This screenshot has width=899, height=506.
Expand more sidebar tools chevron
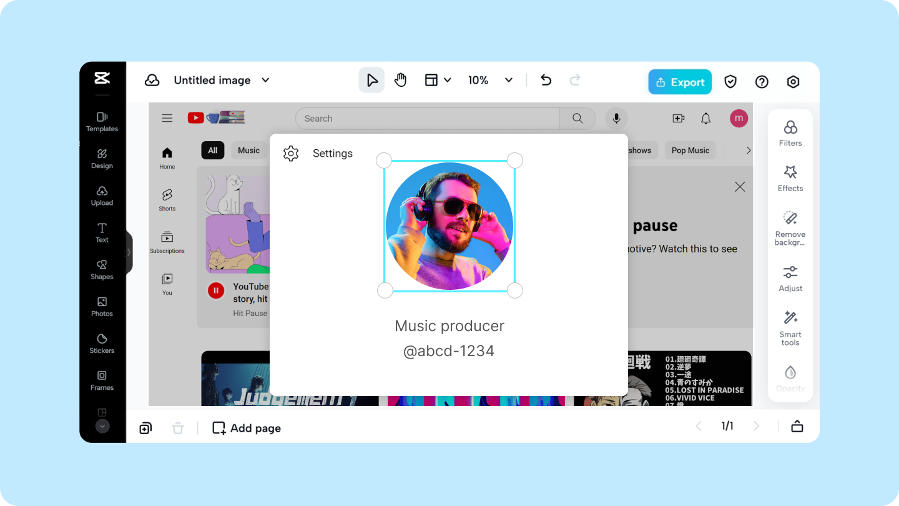click(x=102, y=426)
